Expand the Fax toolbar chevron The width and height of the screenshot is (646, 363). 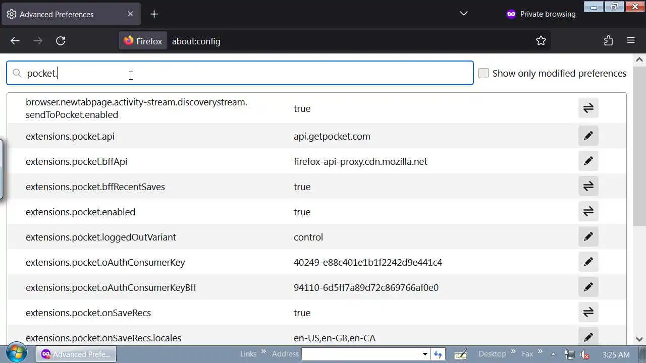coord(540,351)
